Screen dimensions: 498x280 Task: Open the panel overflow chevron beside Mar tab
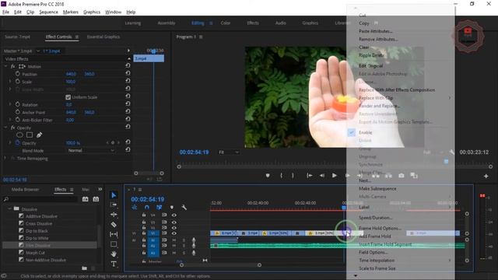coord(100,189)
